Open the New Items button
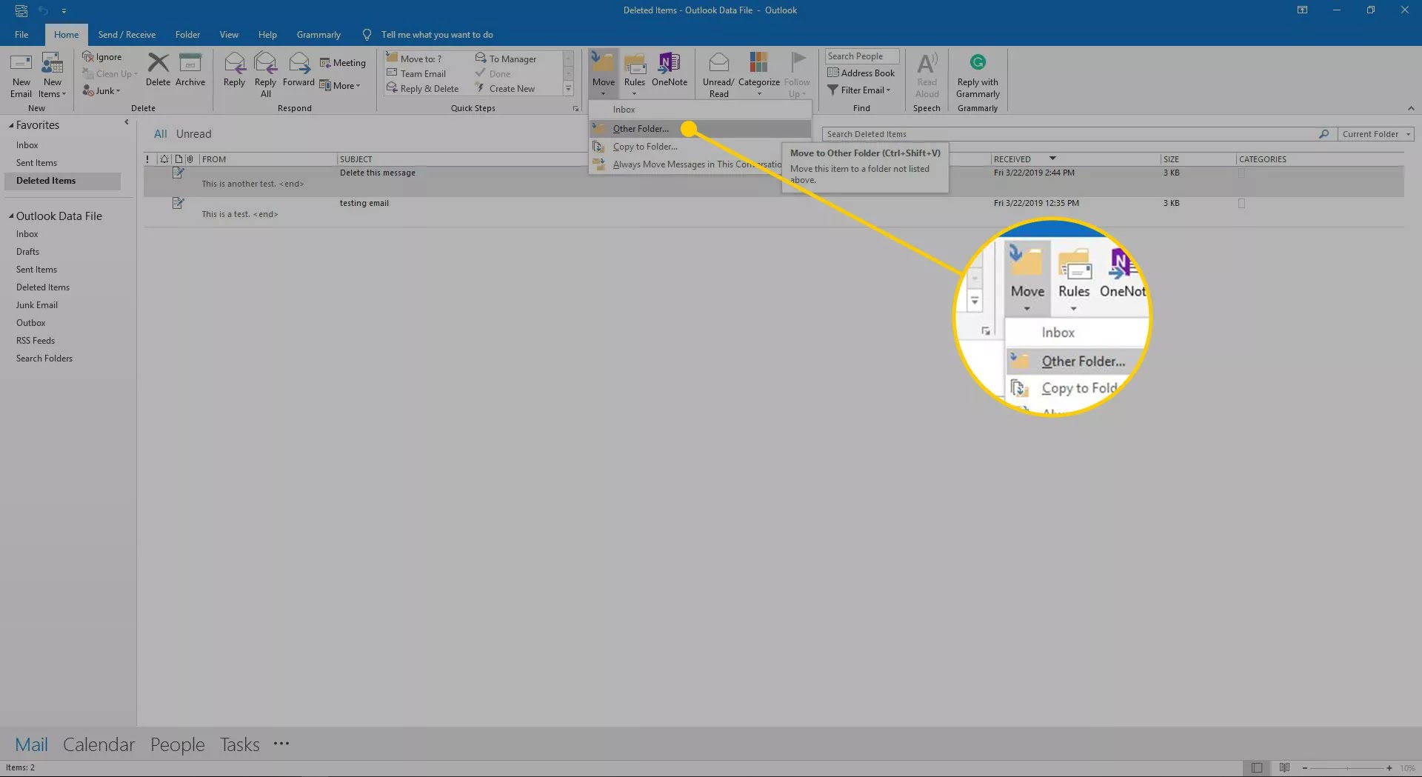1422x777 pixels. tap(52, 76)
